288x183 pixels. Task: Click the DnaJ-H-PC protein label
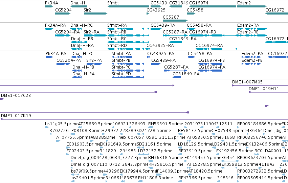coord(82,54)
